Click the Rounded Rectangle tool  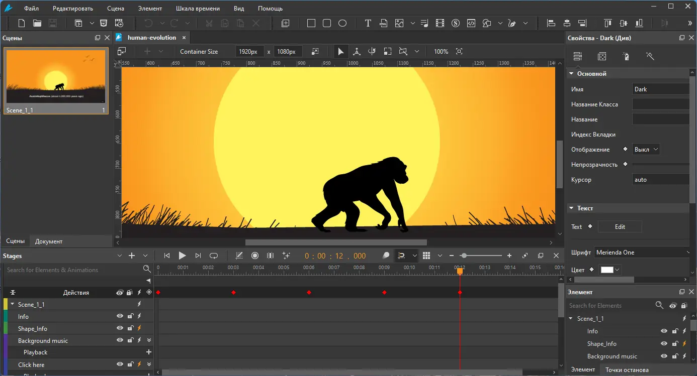[326, 23]
